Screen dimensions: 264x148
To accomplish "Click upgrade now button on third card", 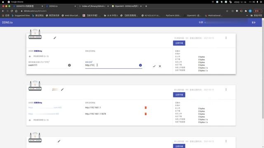I will coord(179,146).
